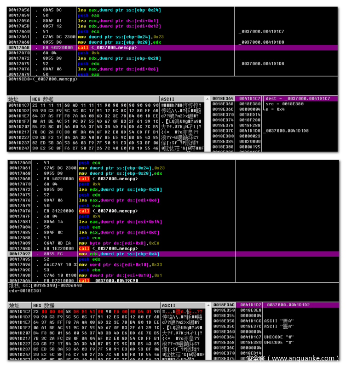346x367 pixels.
Task: Click the stack row showing dest = _0037000.0041D1C7
Action: [276, 98]
